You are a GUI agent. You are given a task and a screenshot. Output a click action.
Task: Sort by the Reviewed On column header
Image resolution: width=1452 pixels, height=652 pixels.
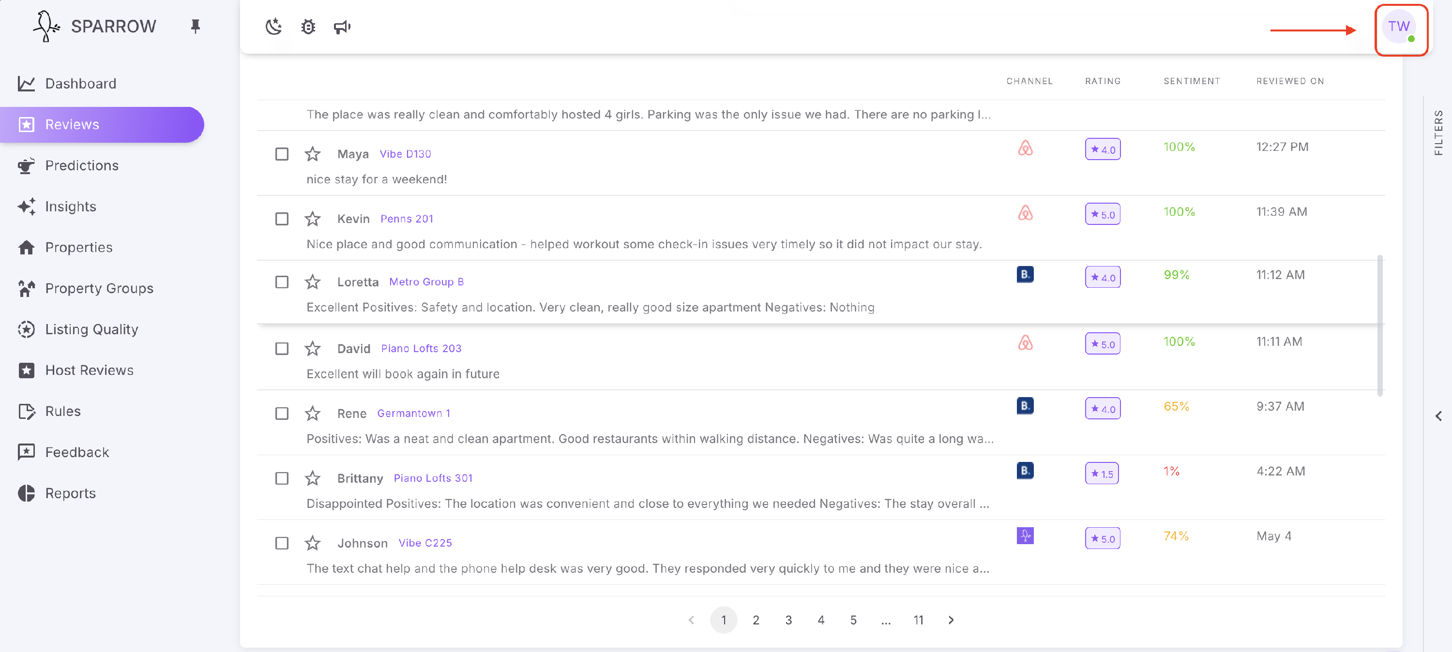(1290, 81)
